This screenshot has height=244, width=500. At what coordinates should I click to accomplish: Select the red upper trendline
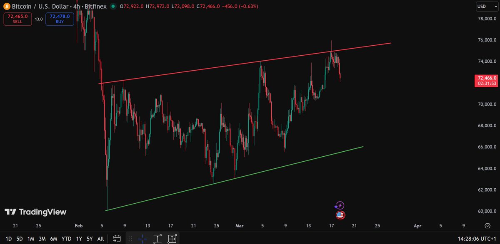click(x=246, y=64)
